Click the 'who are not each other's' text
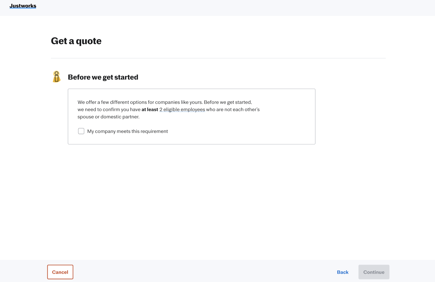Image resolution: width=435 pixels, height=282 pixels. click(233, 109)
